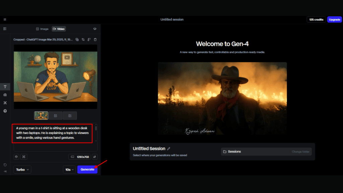Viewport: 343px width, 193px height.
Task: Click Change folder in Sessions box
Action: click(300, 152)
